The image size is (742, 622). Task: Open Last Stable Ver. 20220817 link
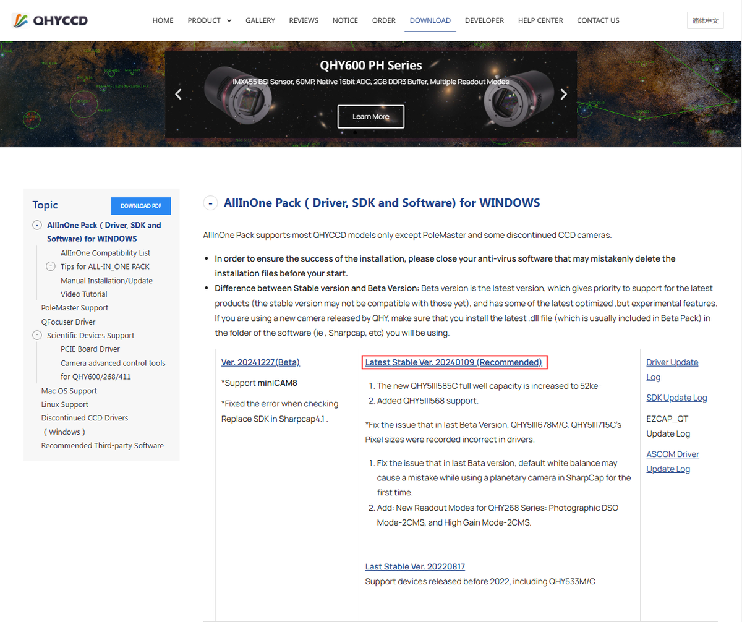pyautogui.click(x=415, y=566)
